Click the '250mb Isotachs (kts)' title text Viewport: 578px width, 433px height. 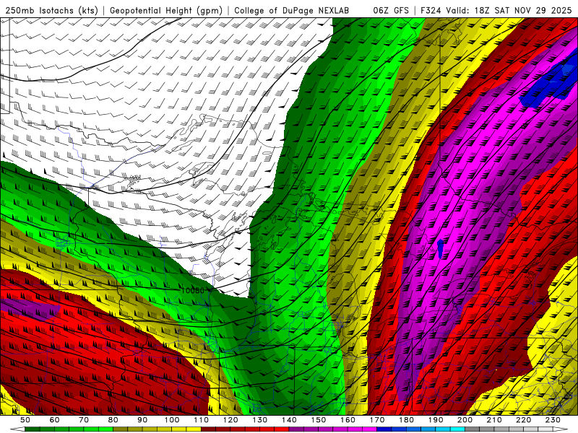51,10
